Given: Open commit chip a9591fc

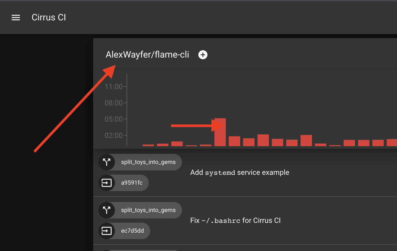Looking at the screenshot, I should (124, 183).
